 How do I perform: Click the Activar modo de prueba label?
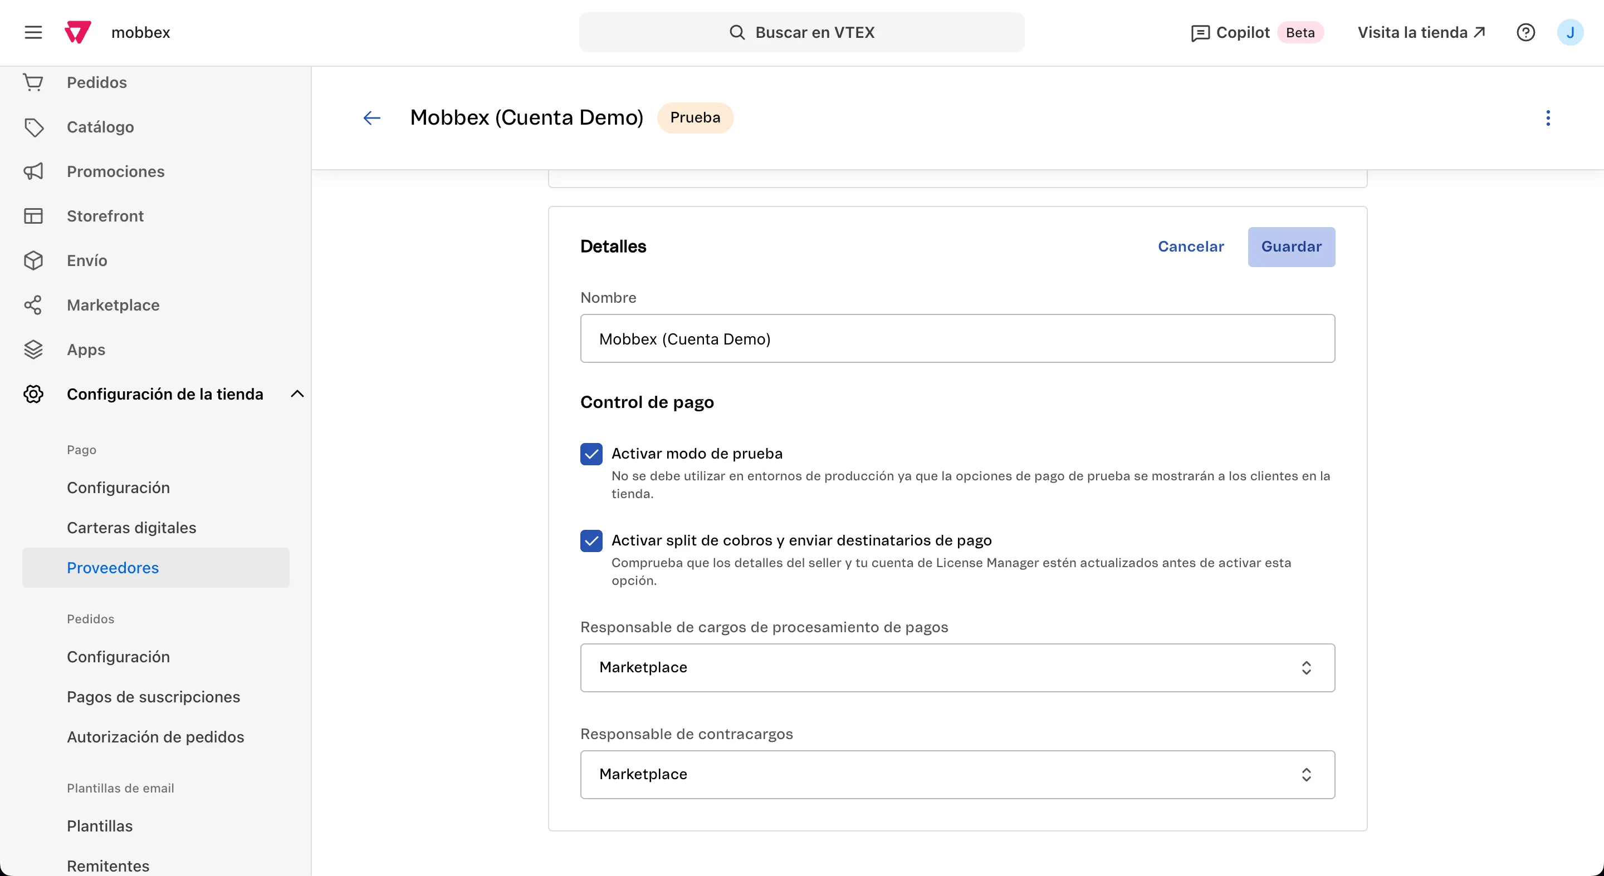click(x=697, y=454)
